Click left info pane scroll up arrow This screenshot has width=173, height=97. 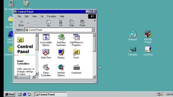tap(37, 35)
